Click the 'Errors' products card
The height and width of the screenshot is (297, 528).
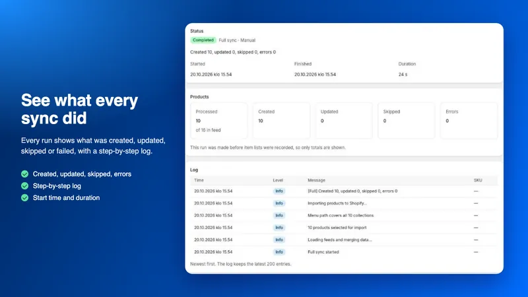pos(469,121)
